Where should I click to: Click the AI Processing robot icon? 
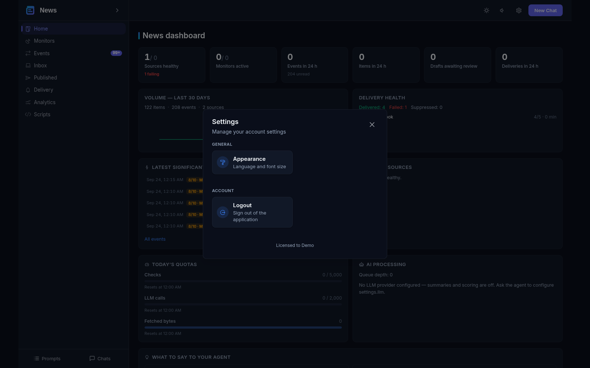[x=361, y=265]
